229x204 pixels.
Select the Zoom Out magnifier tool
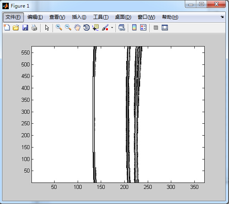68,27
